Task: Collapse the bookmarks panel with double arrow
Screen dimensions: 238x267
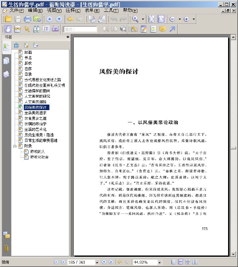Action: [68, 37]
